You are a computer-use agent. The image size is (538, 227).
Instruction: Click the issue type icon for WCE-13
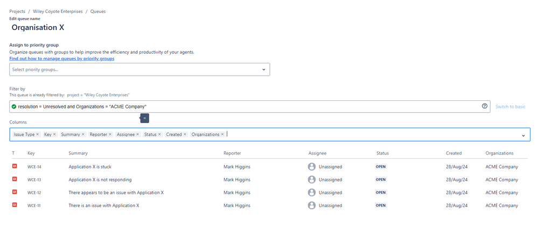pyautogui.click(x=15, y=179)
